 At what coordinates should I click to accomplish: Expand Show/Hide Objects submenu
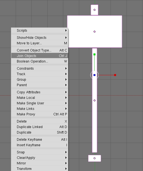coord(40,38)
